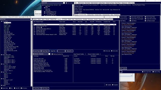Open the Industry tab
The height and width of the screenshot is (90, 161).
pos(39,19)
